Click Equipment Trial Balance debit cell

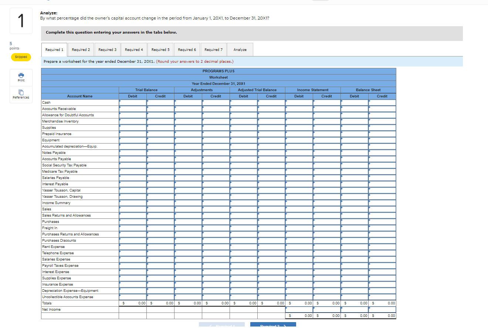133,140
